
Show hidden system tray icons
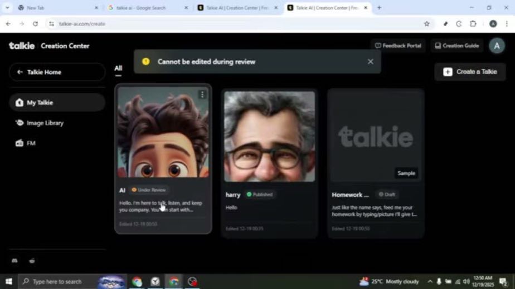coord(430,281)
